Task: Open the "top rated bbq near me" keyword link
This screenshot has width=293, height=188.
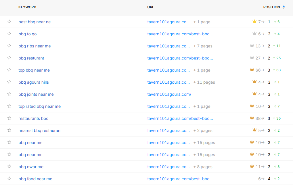Action: 39,106
